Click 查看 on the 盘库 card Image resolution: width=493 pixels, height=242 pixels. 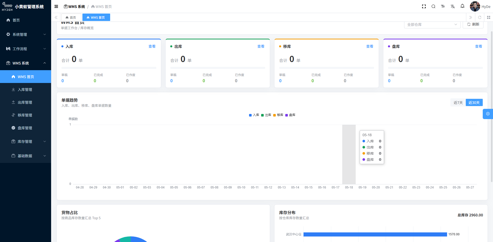pyautogui.click(x=479, y=46)
